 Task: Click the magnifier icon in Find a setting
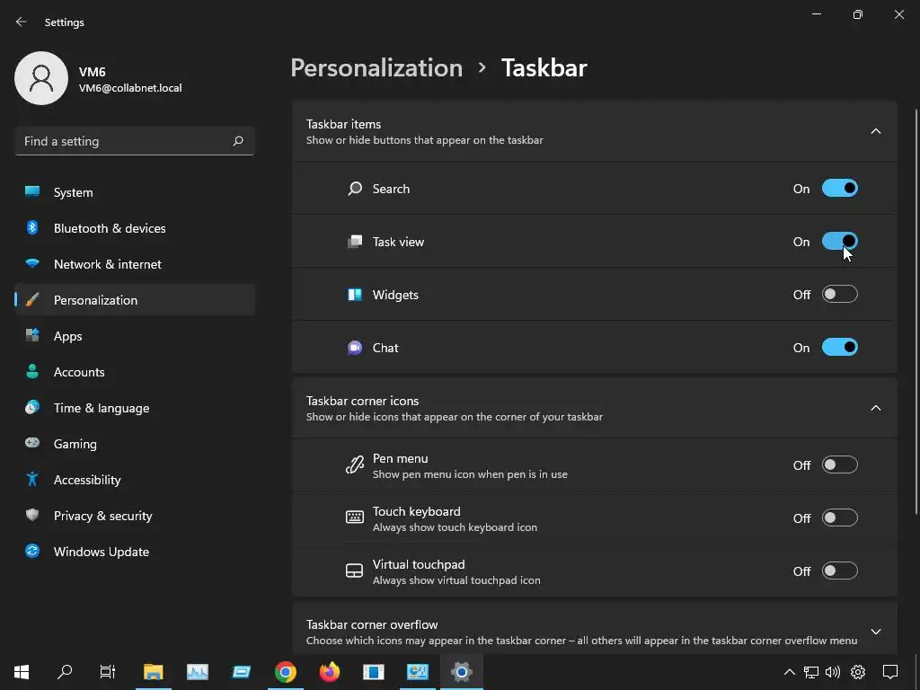click(x=237, y=141)
